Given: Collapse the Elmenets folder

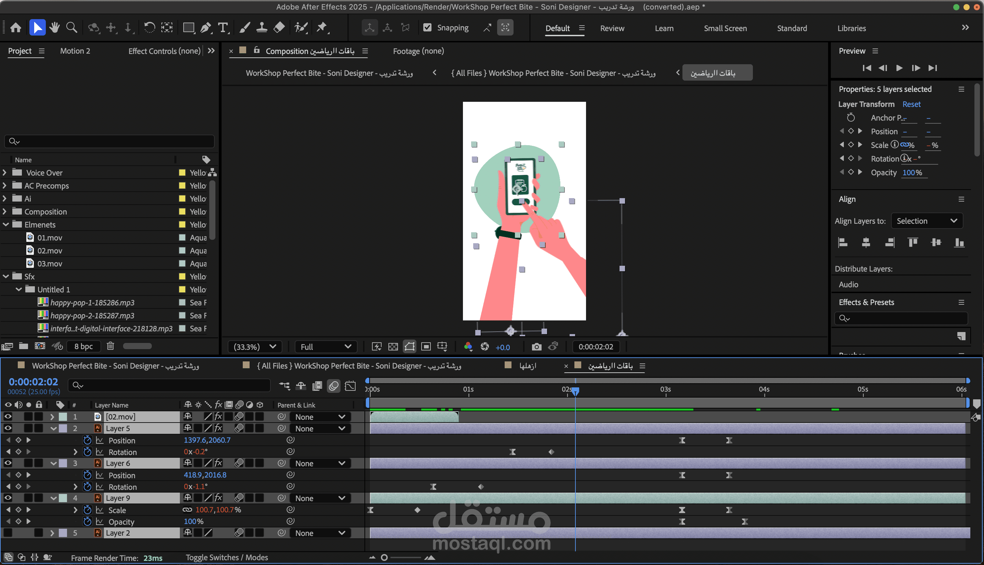Looking at the screenshot, I should (x=6, y=225).
